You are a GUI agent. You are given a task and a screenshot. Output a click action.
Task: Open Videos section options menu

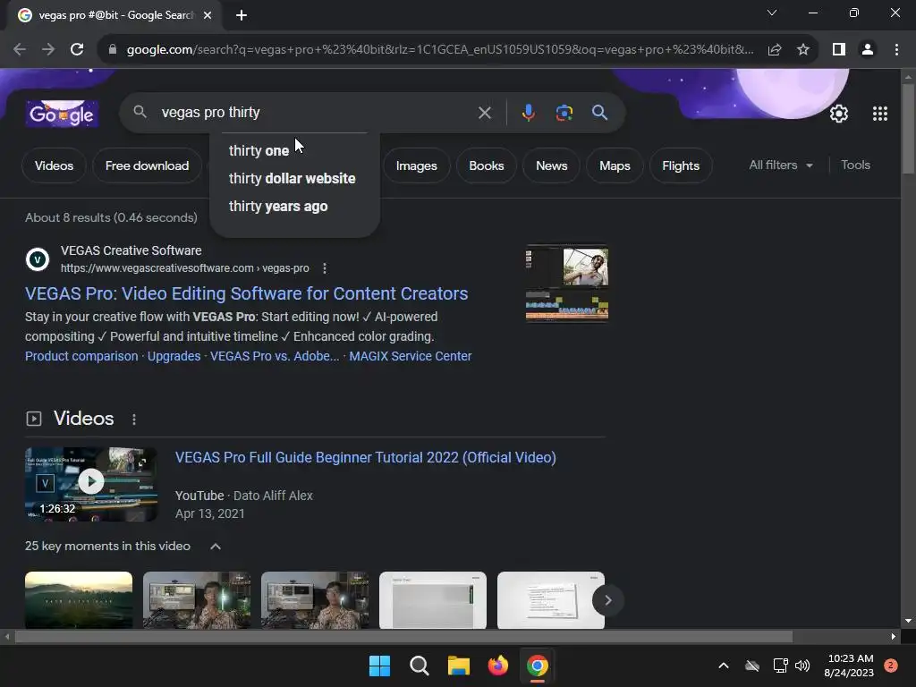(x=134, y=420)
